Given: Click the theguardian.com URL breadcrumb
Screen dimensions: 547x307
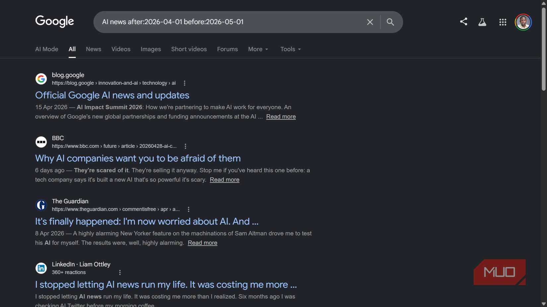Looking at the screenshot, I should point(116,209).
